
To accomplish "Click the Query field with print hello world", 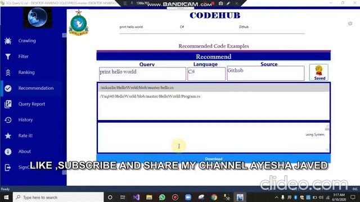I will pos(142,74).
